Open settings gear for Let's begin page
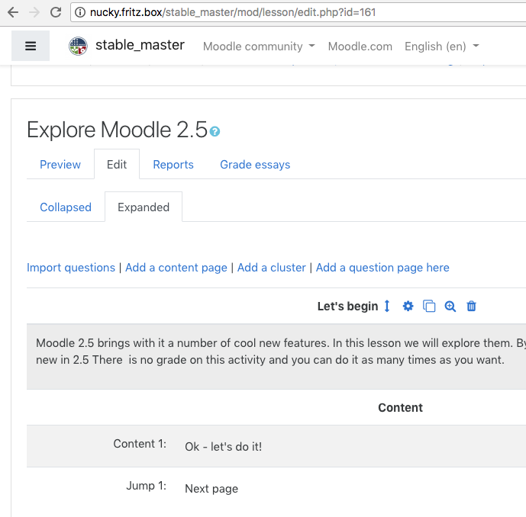 point(408,306)
